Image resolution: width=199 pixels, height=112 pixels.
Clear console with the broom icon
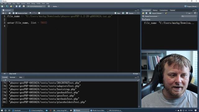[138, 80]
